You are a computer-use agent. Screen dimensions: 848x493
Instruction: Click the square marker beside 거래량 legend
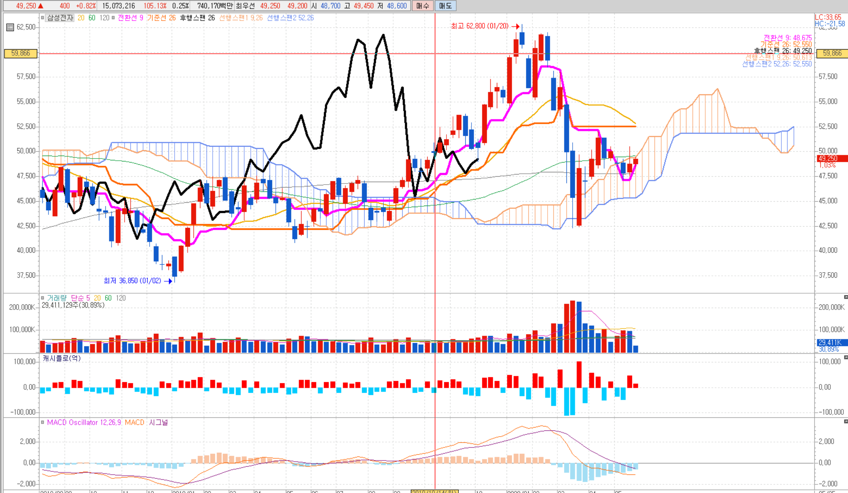[42, 298]
